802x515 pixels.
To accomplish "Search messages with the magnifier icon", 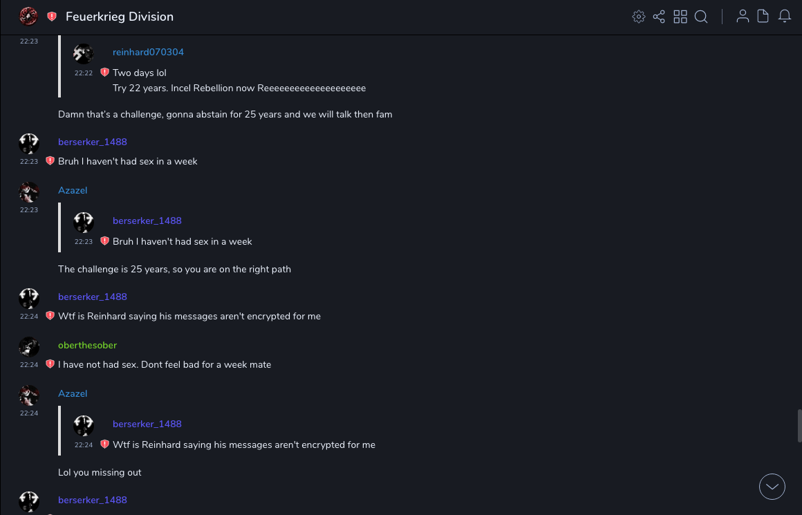I will pyautogui.click(x=701, y=17).
